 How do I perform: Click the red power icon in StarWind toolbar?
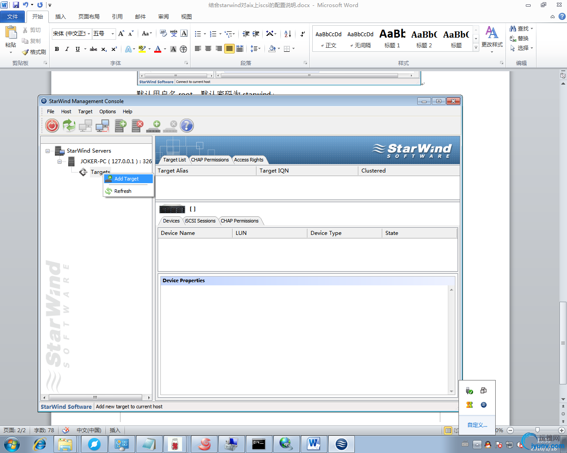(x=52, y=126)
